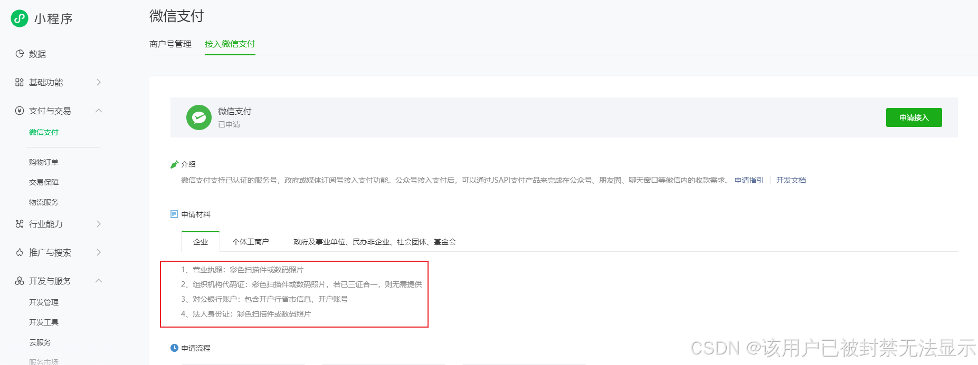Open 交易保障 in the sidebar
This screenshot has height=365, width=978.
(x=44, y=182)
